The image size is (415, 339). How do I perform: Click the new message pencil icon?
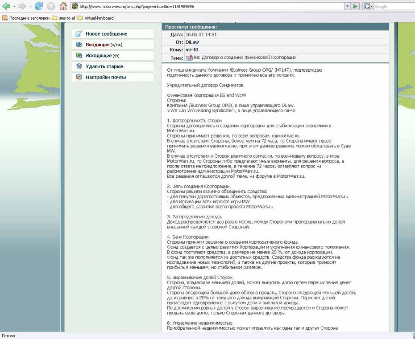[x=79, y=34]
